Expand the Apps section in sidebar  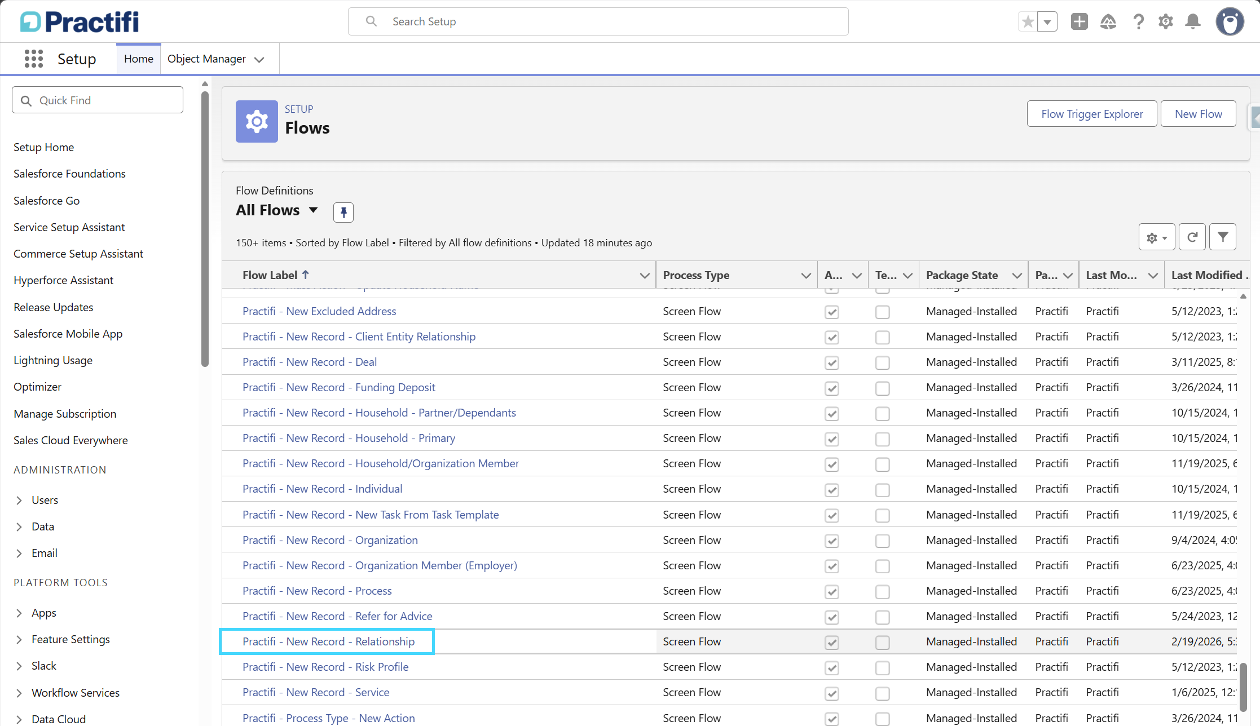[19, 613]
